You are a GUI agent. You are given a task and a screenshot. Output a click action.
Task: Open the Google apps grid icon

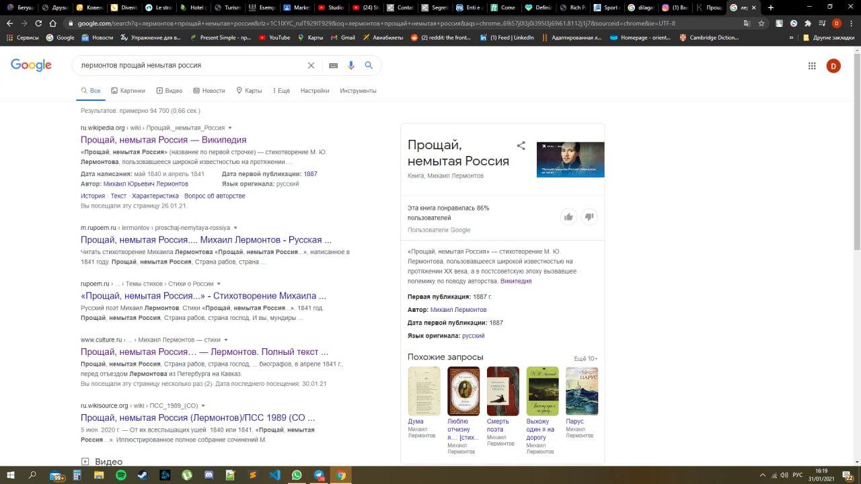click(812, 66)
